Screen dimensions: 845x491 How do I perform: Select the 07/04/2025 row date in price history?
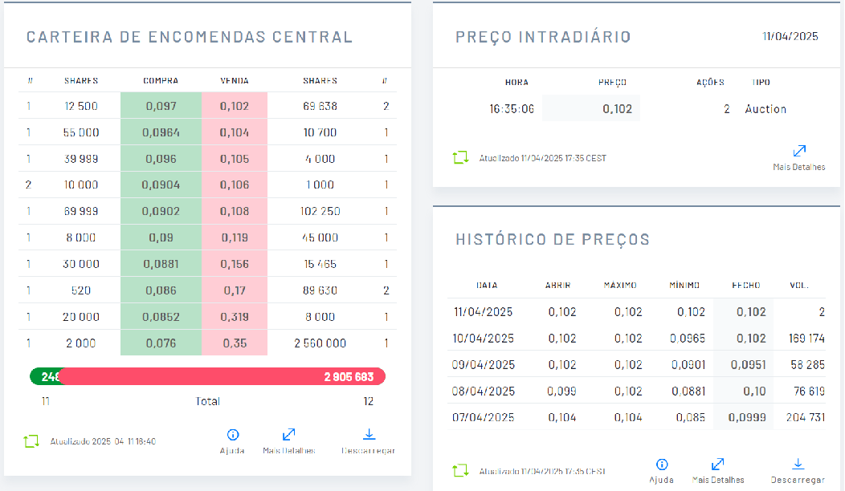484,417
